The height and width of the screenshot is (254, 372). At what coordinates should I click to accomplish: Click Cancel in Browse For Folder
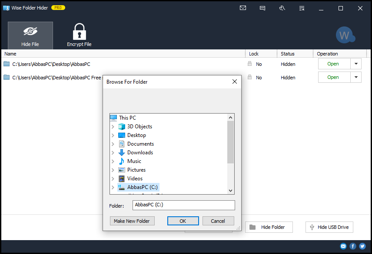click(218, 221)
